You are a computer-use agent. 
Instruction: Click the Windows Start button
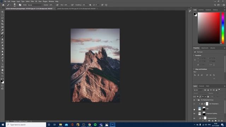(x=3, y=125)
